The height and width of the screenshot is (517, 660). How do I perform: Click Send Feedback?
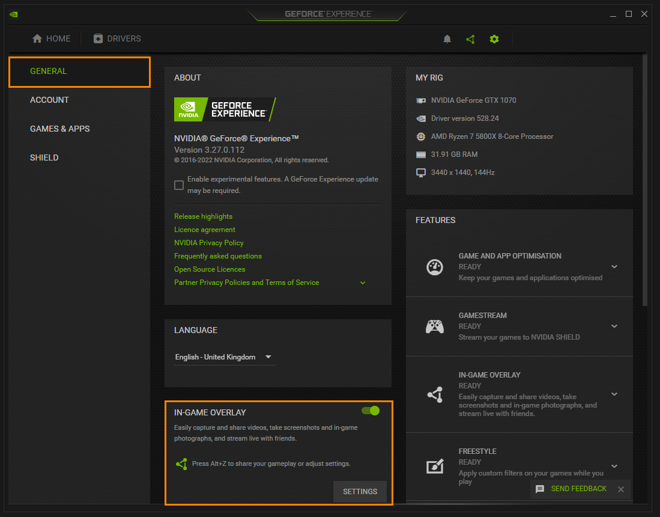(579, 489)
